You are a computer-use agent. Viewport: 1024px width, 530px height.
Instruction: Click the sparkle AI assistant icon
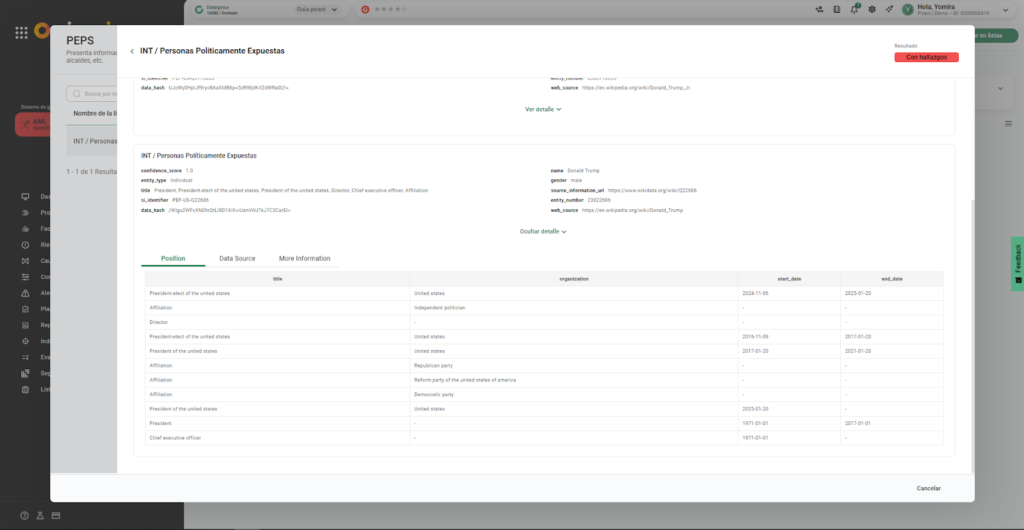tap(890, 10)
